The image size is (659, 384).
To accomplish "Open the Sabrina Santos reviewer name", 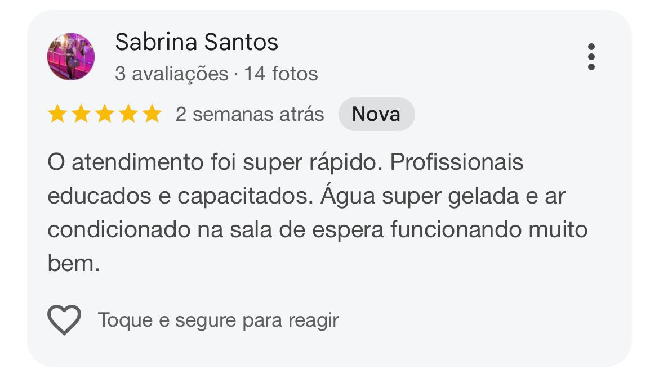I will click(196, 42).
